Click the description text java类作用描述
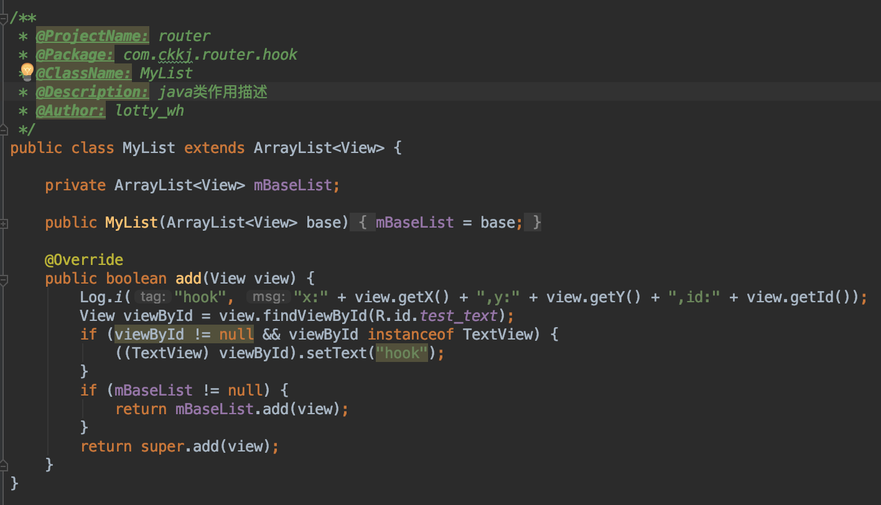The width and height of the screenshot is (881, 505). (x=213, y=92)
